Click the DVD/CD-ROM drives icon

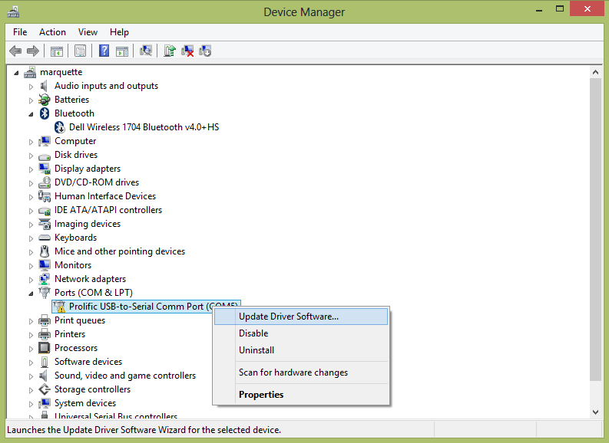(x=45, y=182)
